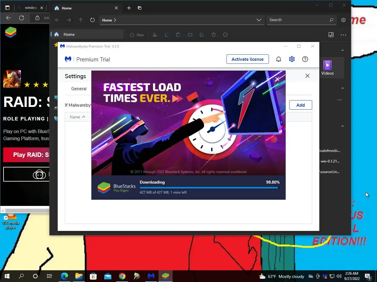Open the layout options icon in Files
The height and width of the screenshot is (282, 377).
coord(331,35)
